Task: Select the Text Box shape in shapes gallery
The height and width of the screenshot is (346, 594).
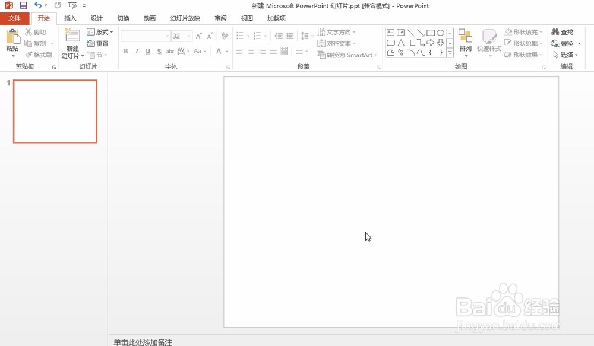Action: click(x=391, y=33)
